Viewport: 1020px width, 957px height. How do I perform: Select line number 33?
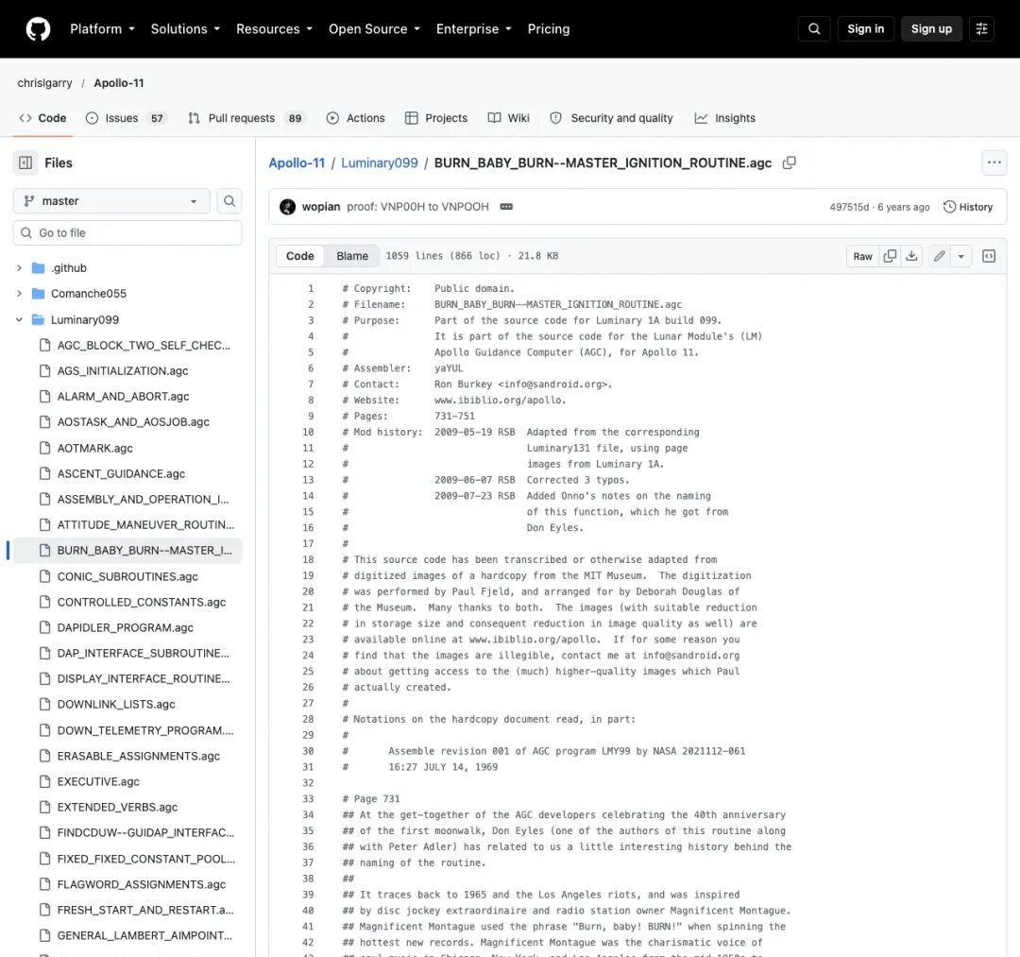[x=308, y=799]
